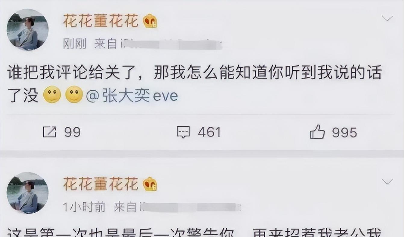Open 花花董花花 profile name on 刚刚 post

(101, 21)
